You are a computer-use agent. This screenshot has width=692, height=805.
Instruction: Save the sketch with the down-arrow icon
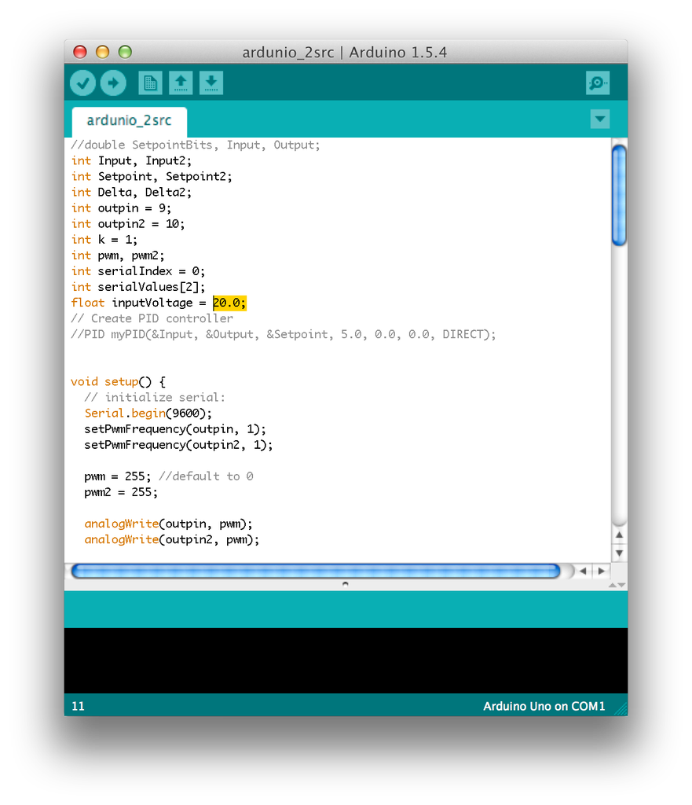click(211, 83)
